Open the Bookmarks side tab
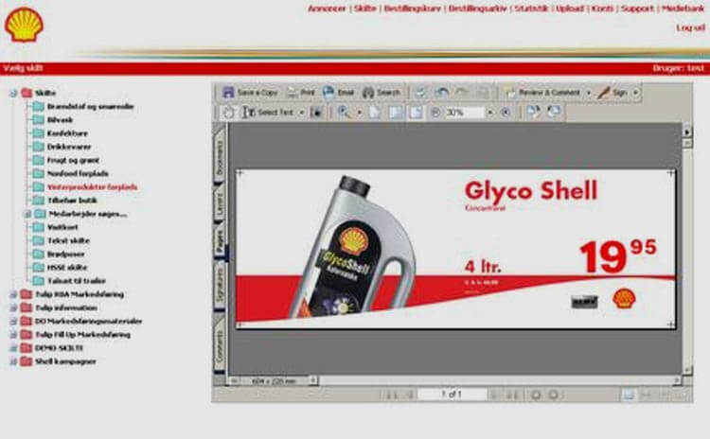Image resolution: width=710 pixels, height=439 pixels. point(220,157)
